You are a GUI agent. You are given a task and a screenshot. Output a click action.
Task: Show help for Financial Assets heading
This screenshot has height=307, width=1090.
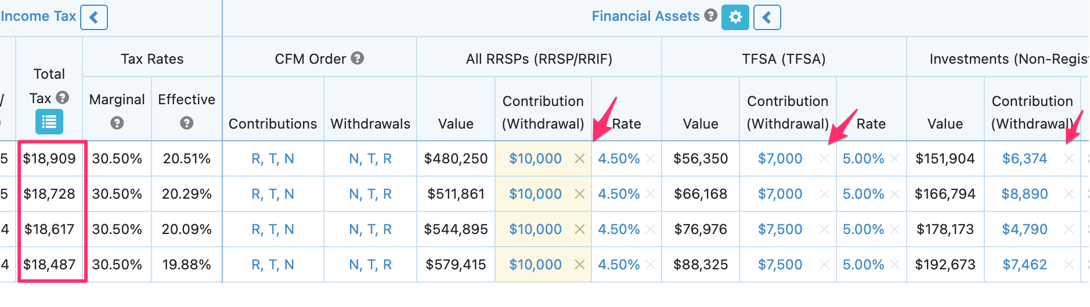710,16
